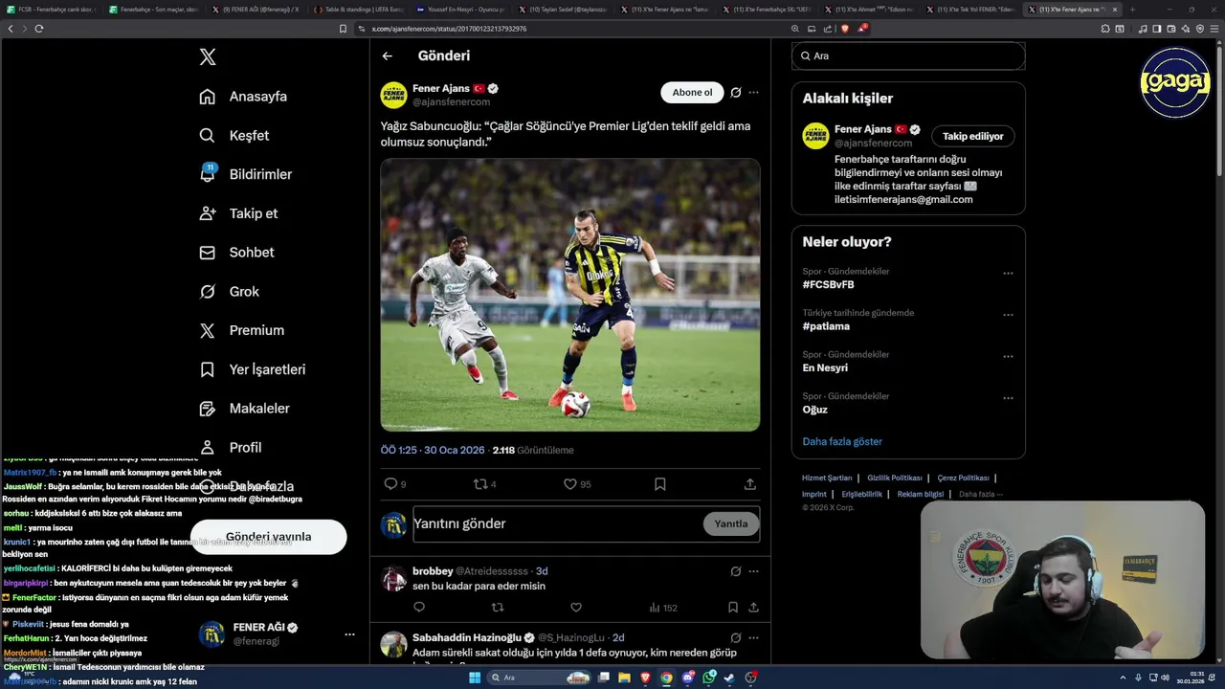Open Gizlilik Politikası footer link
1225x689 pixels.
pos(895,478)
